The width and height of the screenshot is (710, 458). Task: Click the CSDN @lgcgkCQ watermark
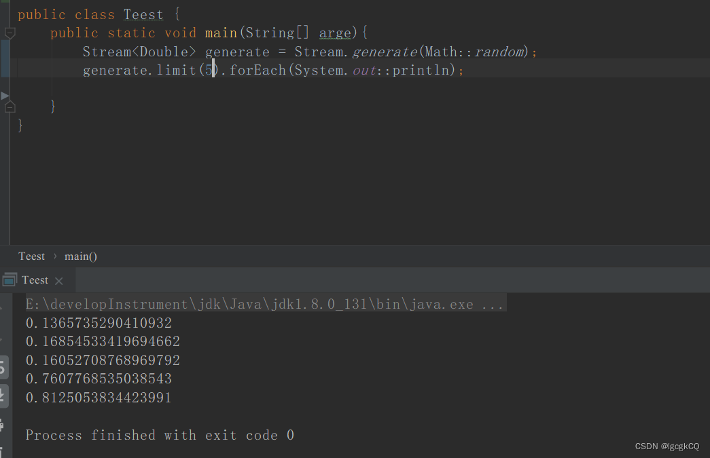tap(667, 446)
